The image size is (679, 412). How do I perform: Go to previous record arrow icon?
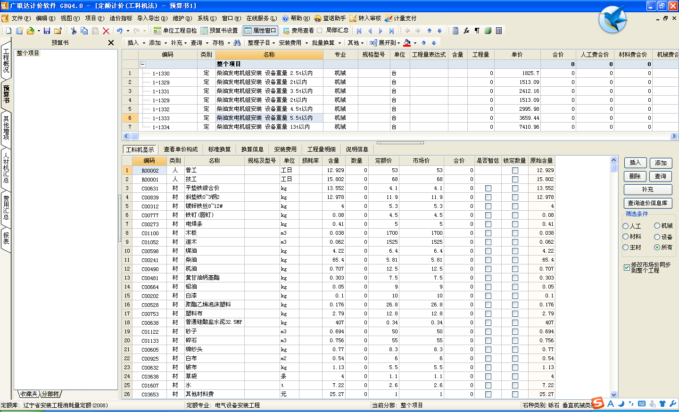pos(370,31)
